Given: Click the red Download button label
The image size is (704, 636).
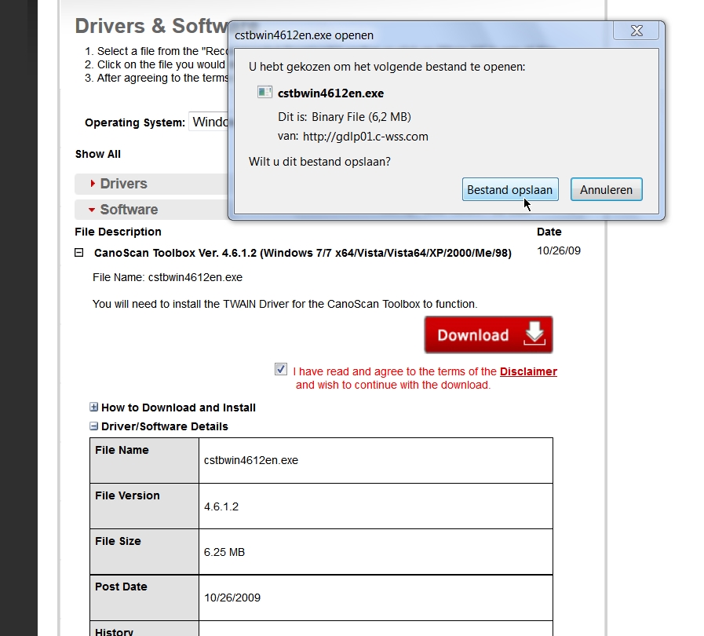Looking at the screenshot, I should coord(473,335).
